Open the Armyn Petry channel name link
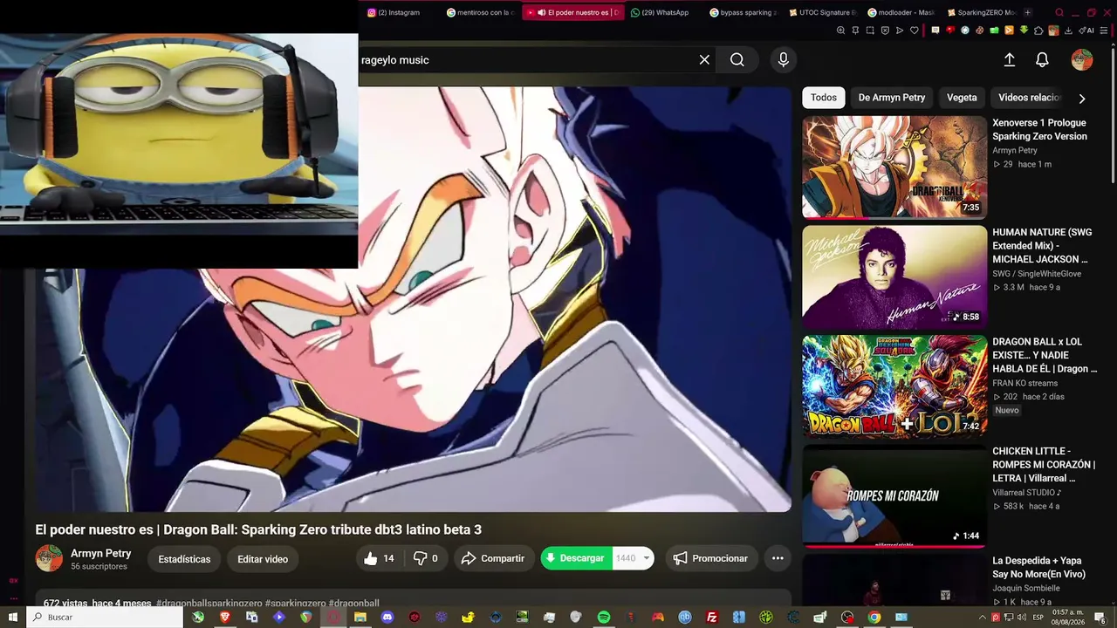The image size is (1117, 628). click(x=101, y=553)
